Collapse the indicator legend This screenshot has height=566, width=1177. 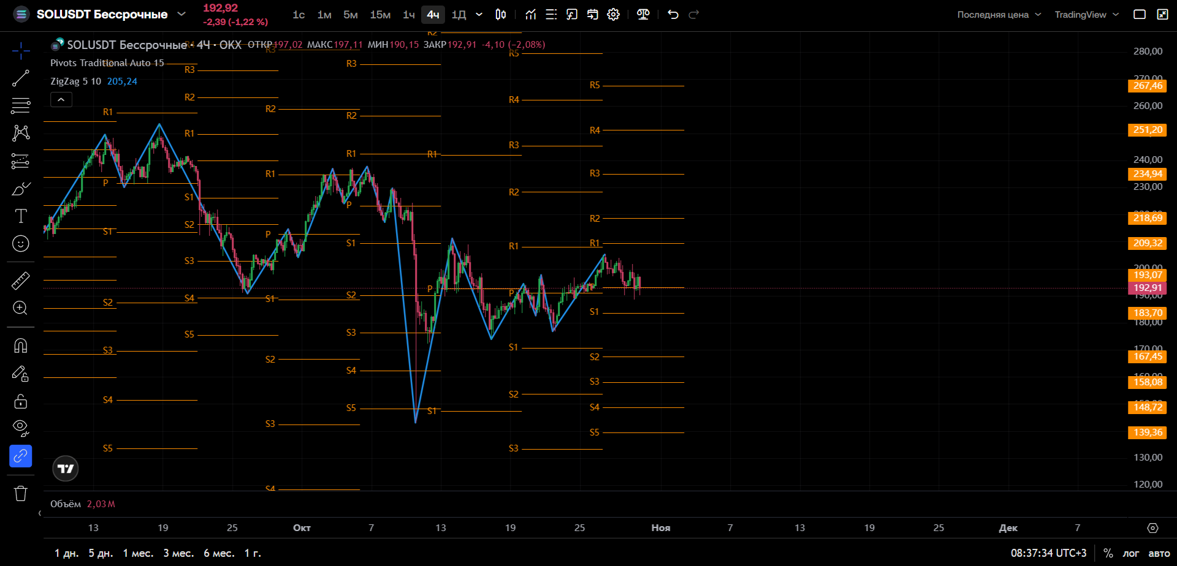(x=61, y=99)
